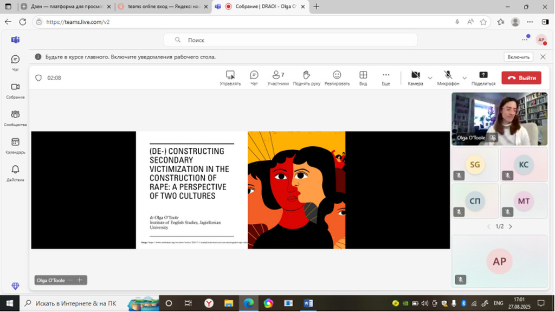This screenshot has height=312, width=555.
Task: Open the Chat icon in meeting toolbar
Action: [x=254, y=77]
